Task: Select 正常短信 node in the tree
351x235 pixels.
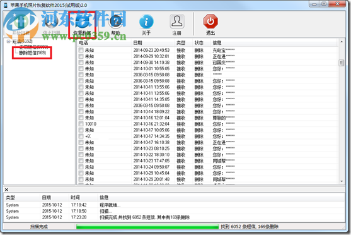Action: click(x=33, y=47)
